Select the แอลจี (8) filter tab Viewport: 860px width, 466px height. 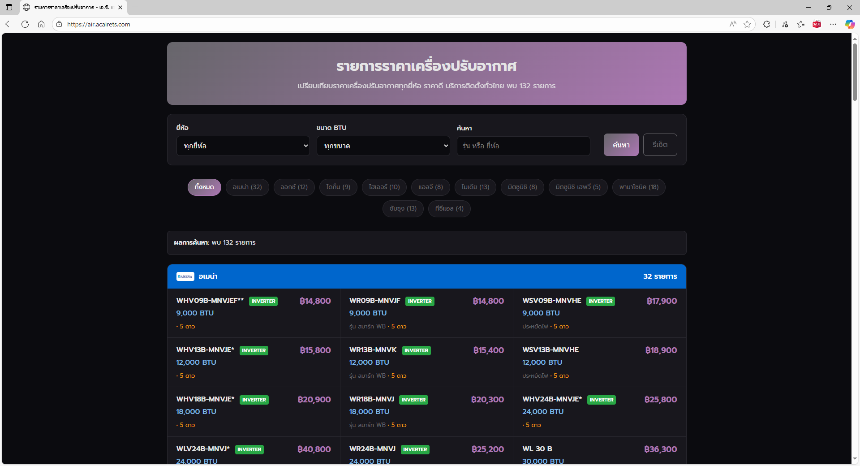coord(430,187)
